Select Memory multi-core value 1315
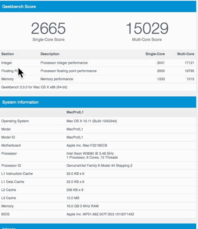The width and height of the screenshot is (198, 229). coord(191,79)
